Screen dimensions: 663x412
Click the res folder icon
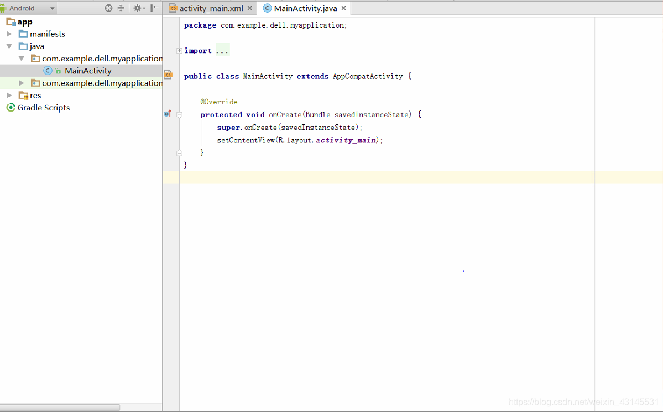[23, 96]
